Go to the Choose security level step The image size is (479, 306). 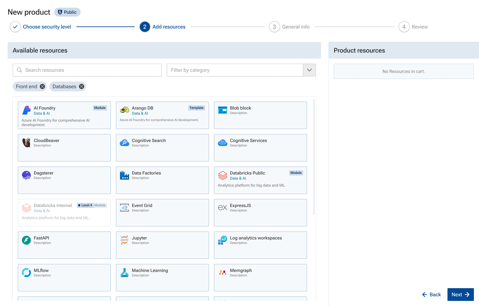pos(40,27)
